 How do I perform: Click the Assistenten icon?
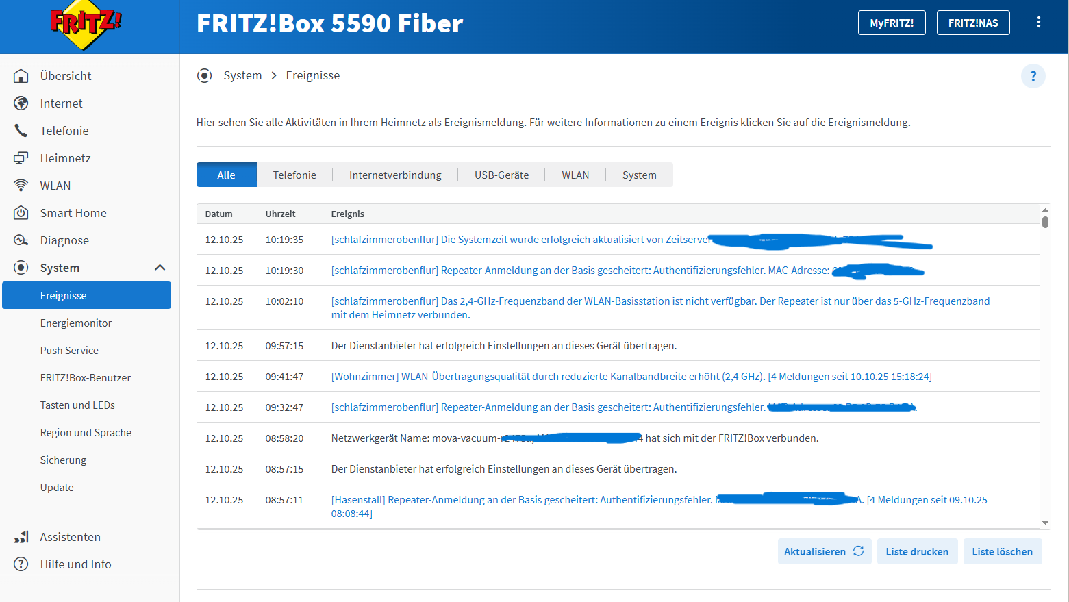(21, 537)
